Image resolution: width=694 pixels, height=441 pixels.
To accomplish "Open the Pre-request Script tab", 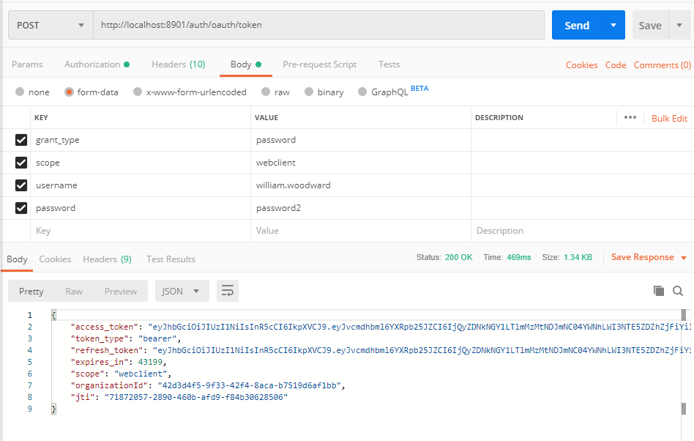I will coord(320,64).
